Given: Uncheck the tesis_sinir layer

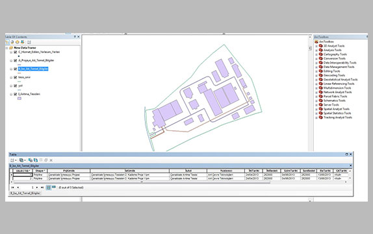Looking at the screenshot, I should tap(16, 77).
